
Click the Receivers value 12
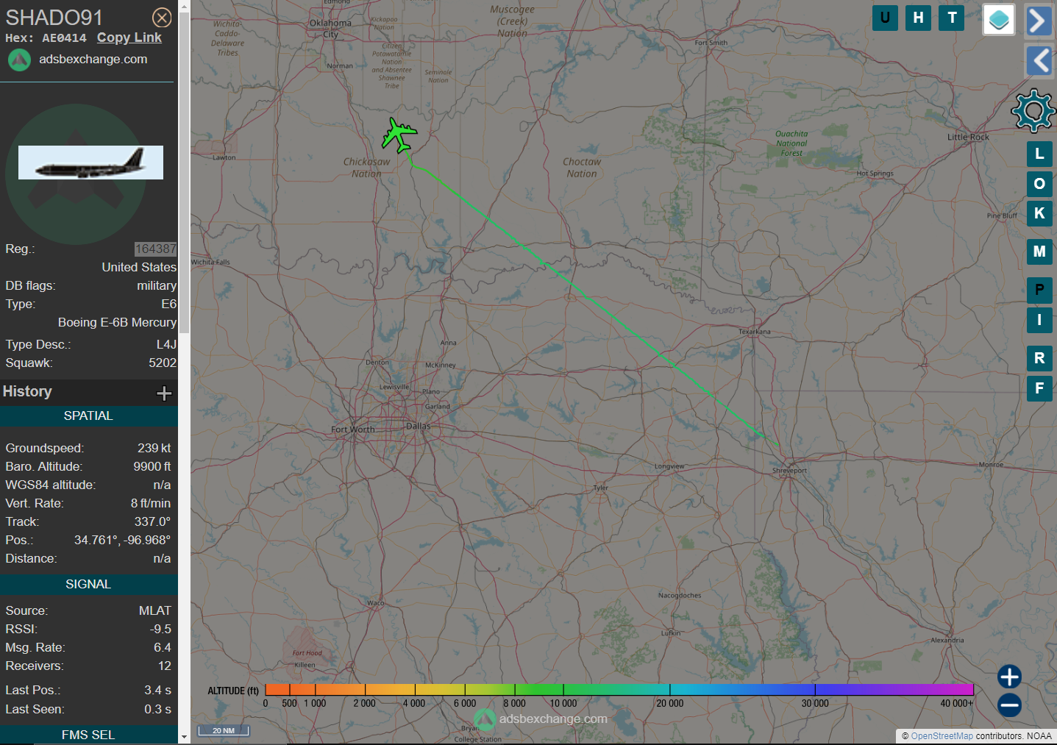click(x=165, y=666)
